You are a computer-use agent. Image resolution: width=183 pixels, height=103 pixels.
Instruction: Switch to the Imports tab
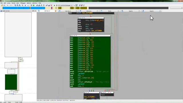131,11
